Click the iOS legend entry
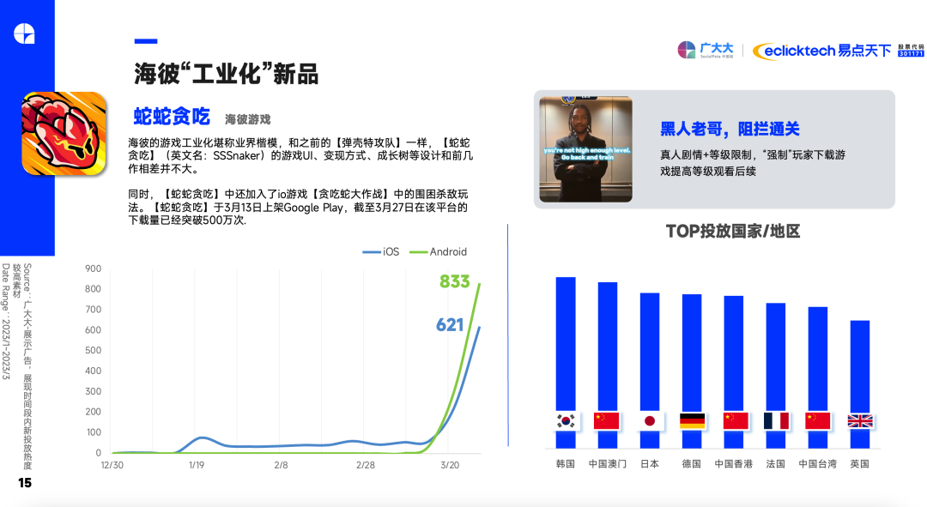Viewport: 927px width, 507px height. click(381, 251)
